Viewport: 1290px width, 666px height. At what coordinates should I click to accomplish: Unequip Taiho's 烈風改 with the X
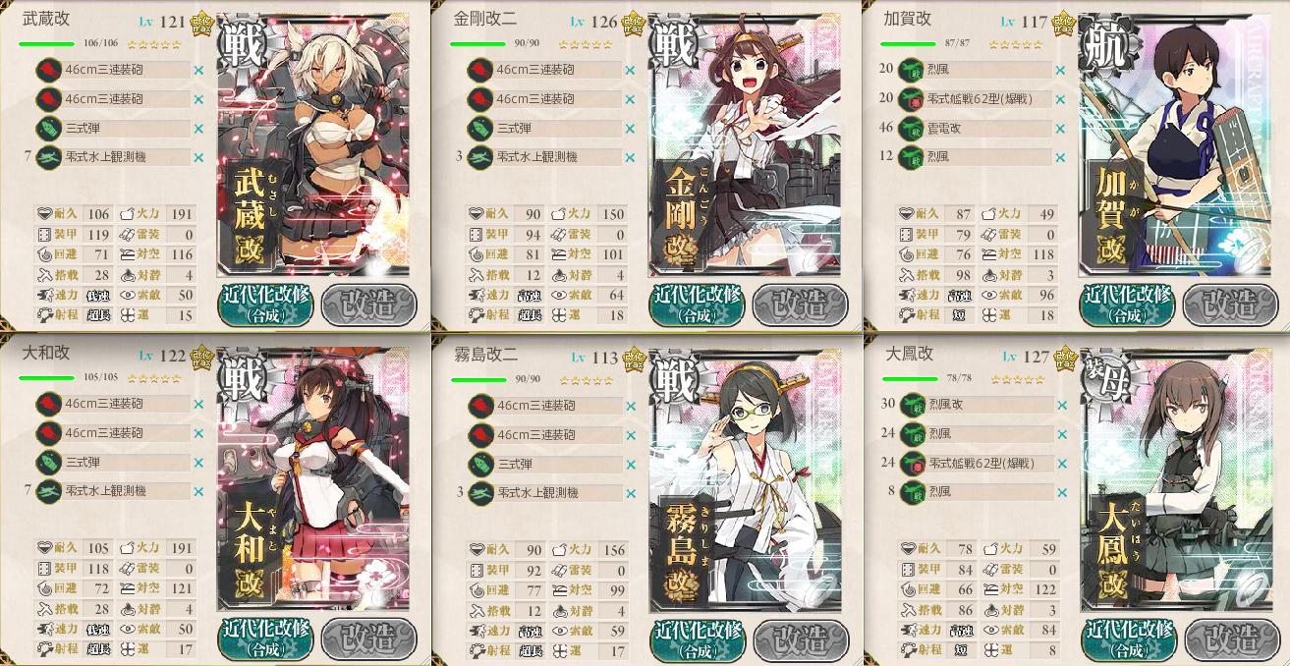click(x=1060, y=405)
